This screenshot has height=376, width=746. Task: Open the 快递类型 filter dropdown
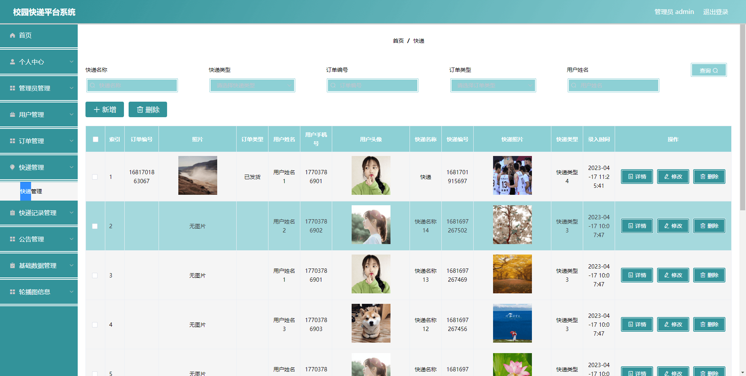coord(252,85)
